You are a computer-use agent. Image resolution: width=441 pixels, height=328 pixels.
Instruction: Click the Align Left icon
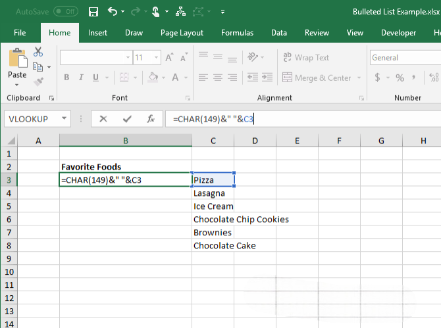click(x=203, y=77)
